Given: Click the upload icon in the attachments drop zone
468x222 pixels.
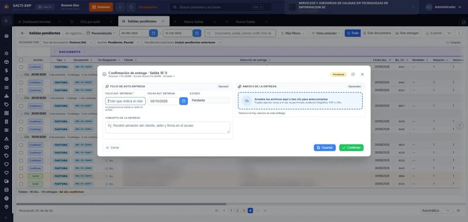Looking at the screenshot, I should (247, 101).
